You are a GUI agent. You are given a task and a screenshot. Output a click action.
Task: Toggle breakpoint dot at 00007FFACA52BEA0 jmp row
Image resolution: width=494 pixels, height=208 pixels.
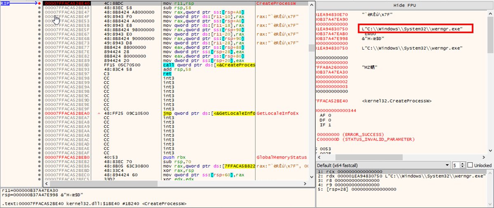(x=39, y=113)
